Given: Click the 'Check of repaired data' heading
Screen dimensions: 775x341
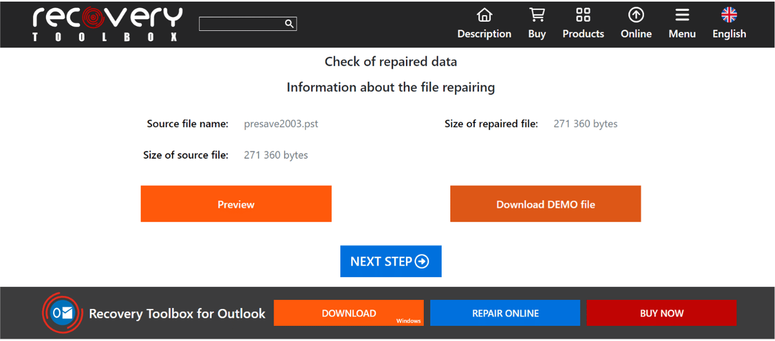Looking at the screenshot, I should pos(391,62).
